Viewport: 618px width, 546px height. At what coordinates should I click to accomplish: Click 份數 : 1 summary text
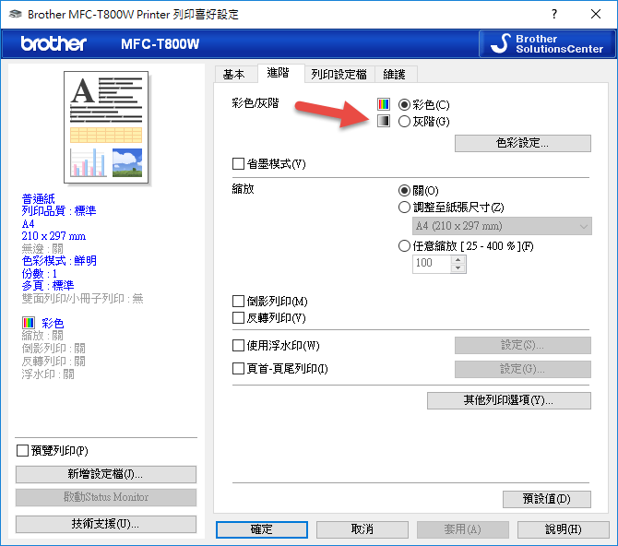pos(40,273)
